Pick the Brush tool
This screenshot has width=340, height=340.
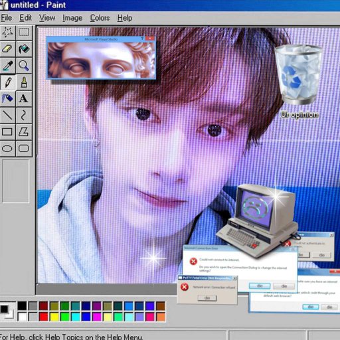24,82
